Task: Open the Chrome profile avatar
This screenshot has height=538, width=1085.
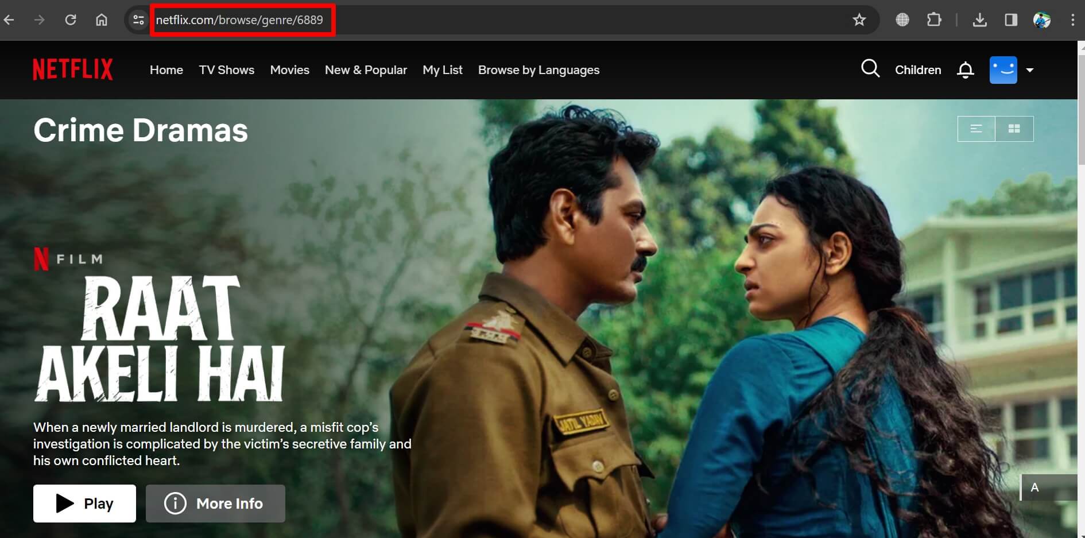Action: (1042, 20)
